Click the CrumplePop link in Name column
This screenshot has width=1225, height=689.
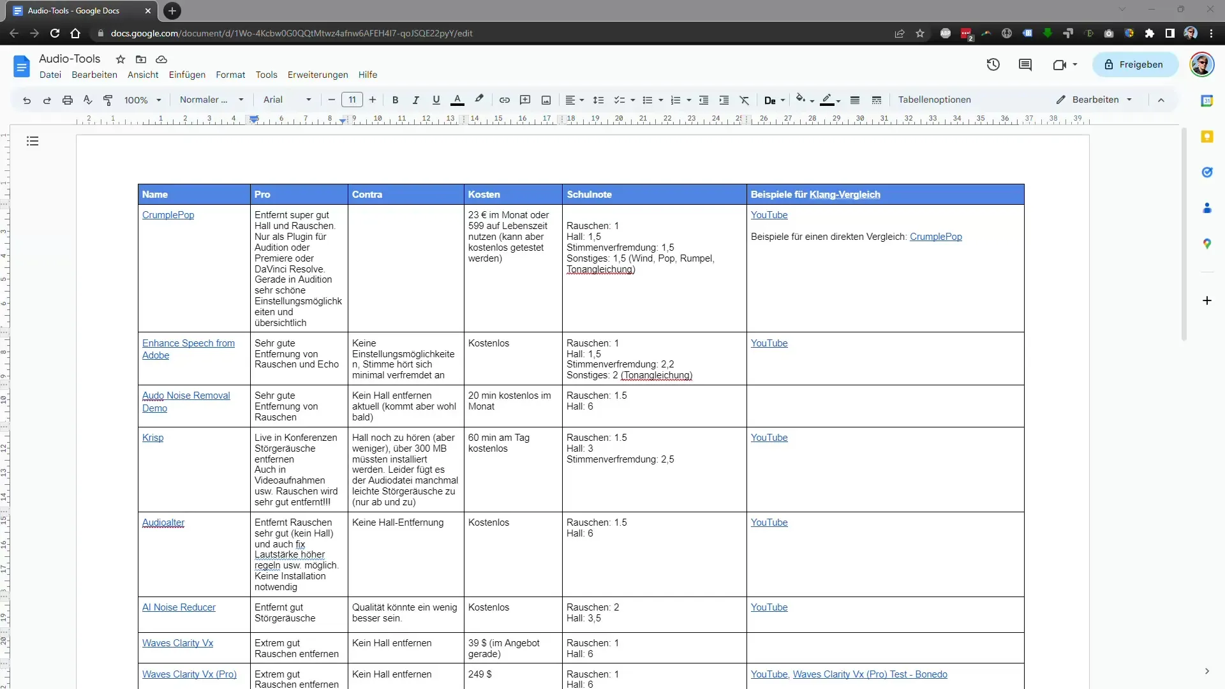pos(167,214)
